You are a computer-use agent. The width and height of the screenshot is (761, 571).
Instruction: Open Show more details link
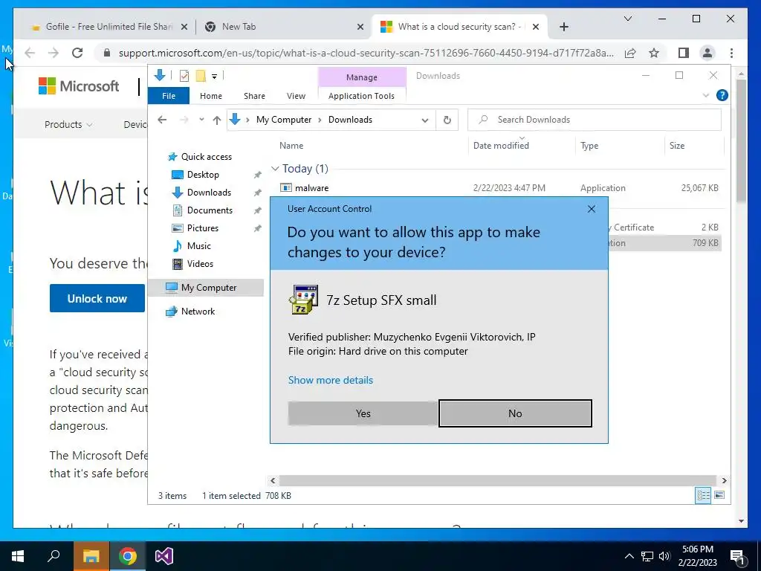[331, 380]
